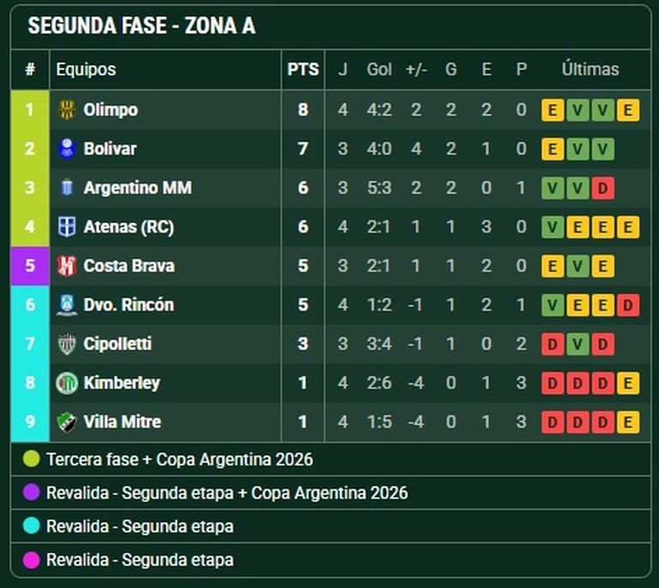The width and height of the screenshot is (659, 588).
Task: Click the green Tercera fase legend dot
Action: coord(32,460)
